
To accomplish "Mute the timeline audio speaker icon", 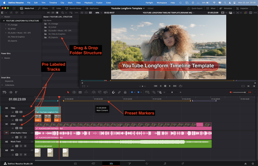I will (231, 92).
